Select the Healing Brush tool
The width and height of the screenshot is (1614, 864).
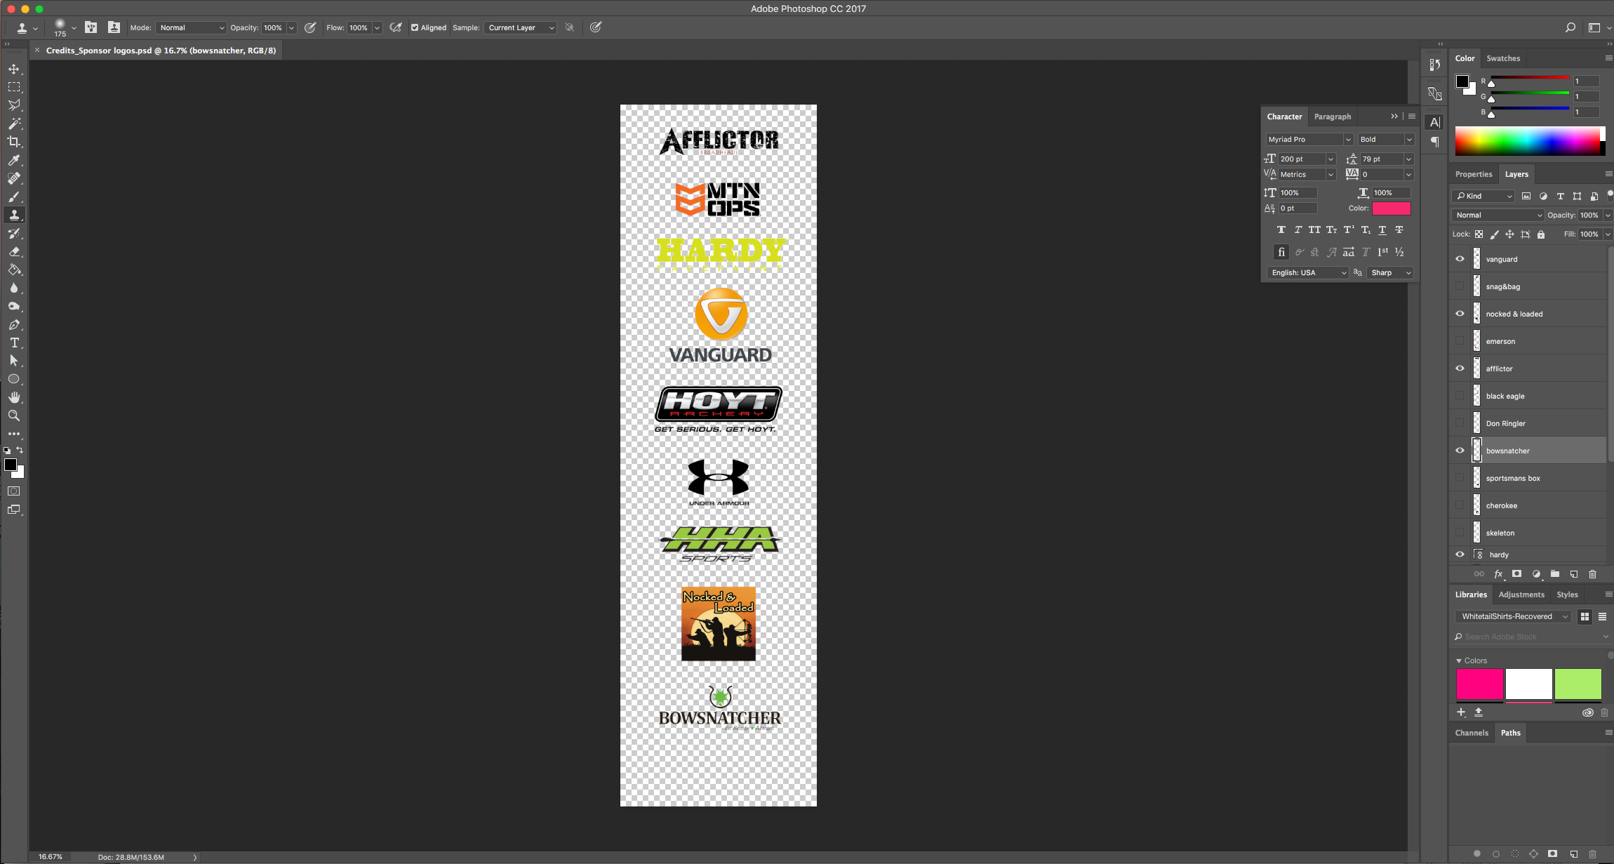[x=14, y=178]
